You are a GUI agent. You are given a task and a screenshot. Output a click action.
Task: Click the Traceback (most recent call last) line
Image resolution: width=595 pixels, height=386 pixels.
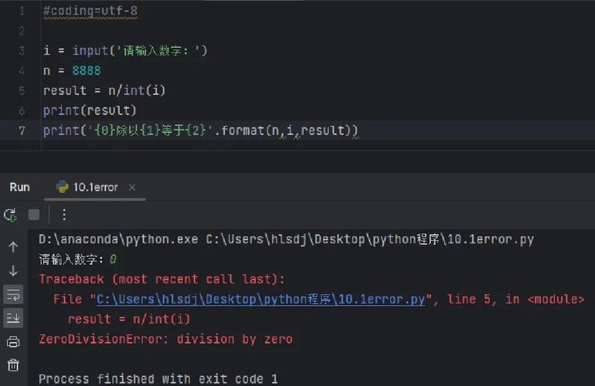pos(161,279)
